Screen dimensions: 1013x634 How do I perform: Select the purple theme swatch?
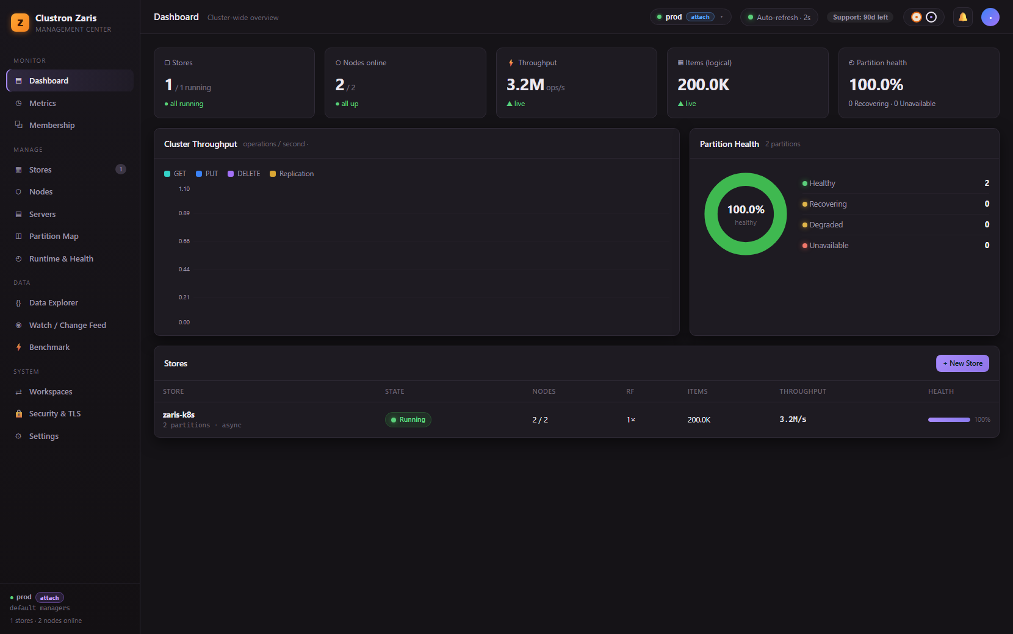coord(931,17)
